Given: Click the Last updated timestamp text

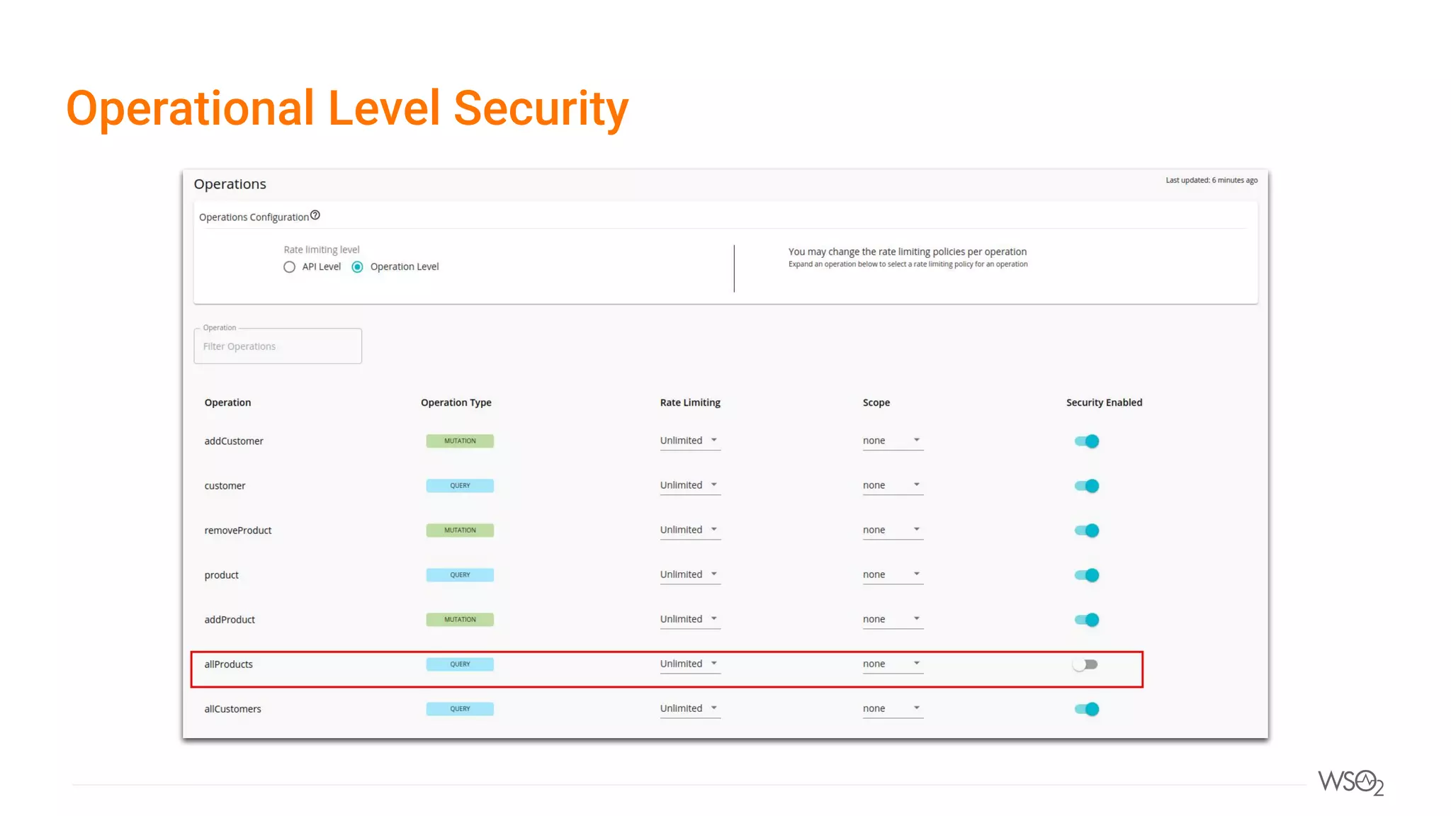Looking at the screenshot, I should tap(1212, 180).
